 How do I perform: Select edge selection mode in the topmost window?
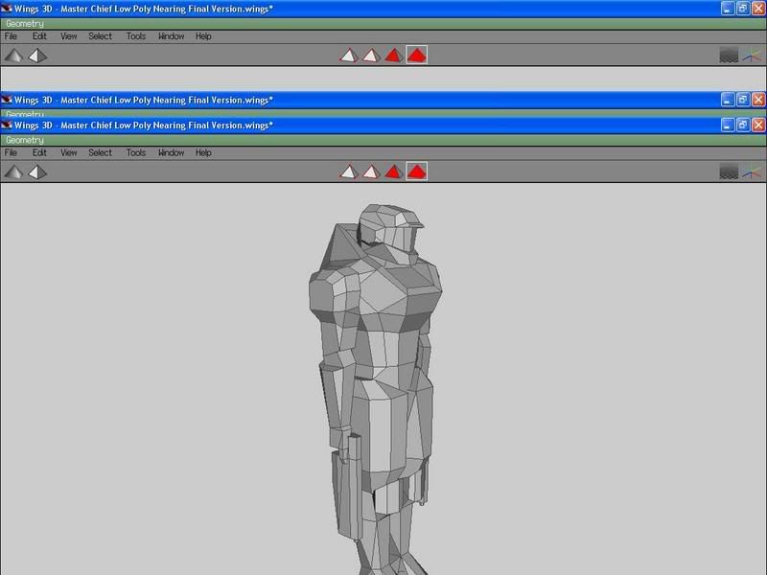tap(371, 56)
